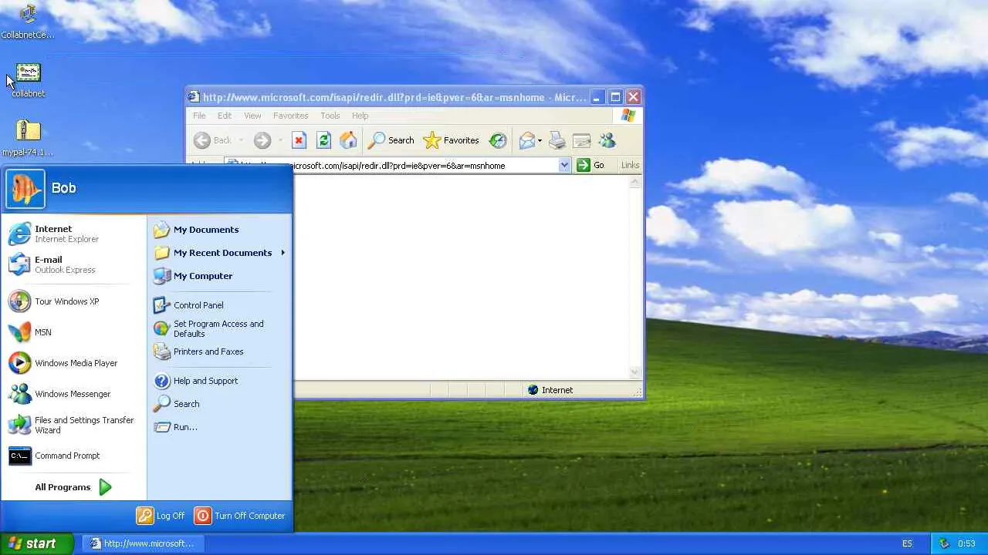This screenshot has width=988, height=555.
Task: Click the Go button next to address bar
Action: [x=590, y=165]
